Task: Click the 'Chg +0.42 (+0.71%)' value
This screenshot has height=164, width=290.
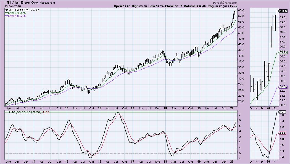Action: tap(221, 6)
